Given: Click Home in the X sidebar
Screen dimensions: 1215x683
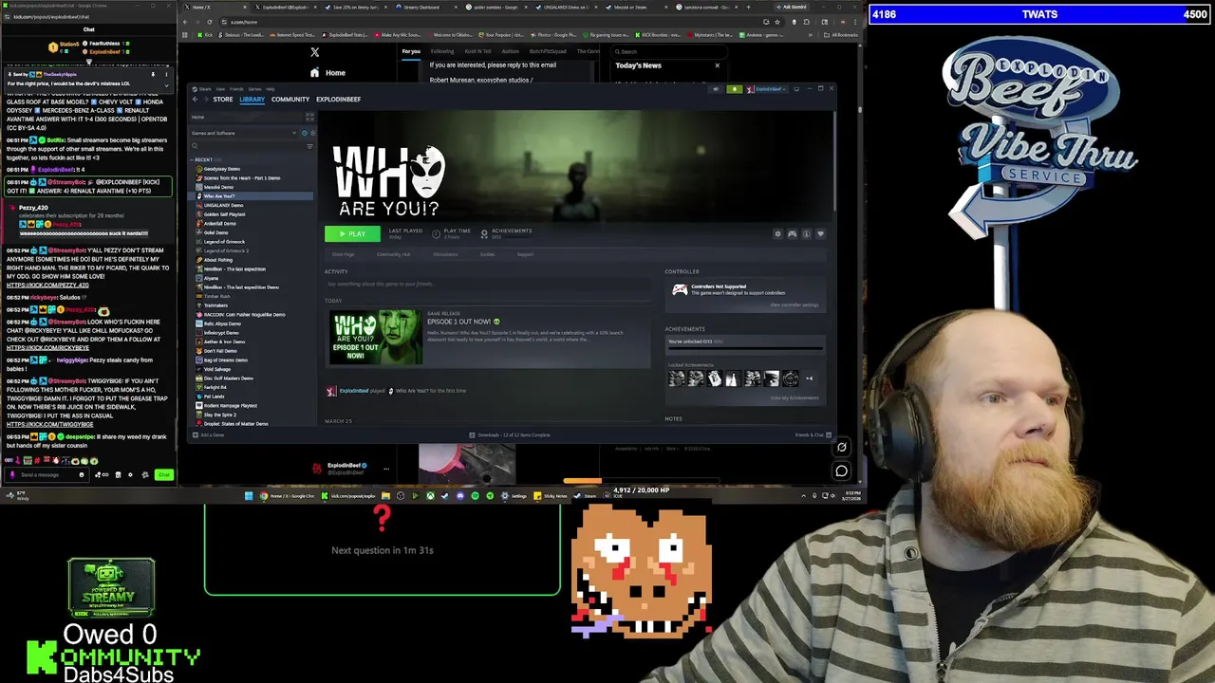Looking at the screenshot, I should click(327, 73).
